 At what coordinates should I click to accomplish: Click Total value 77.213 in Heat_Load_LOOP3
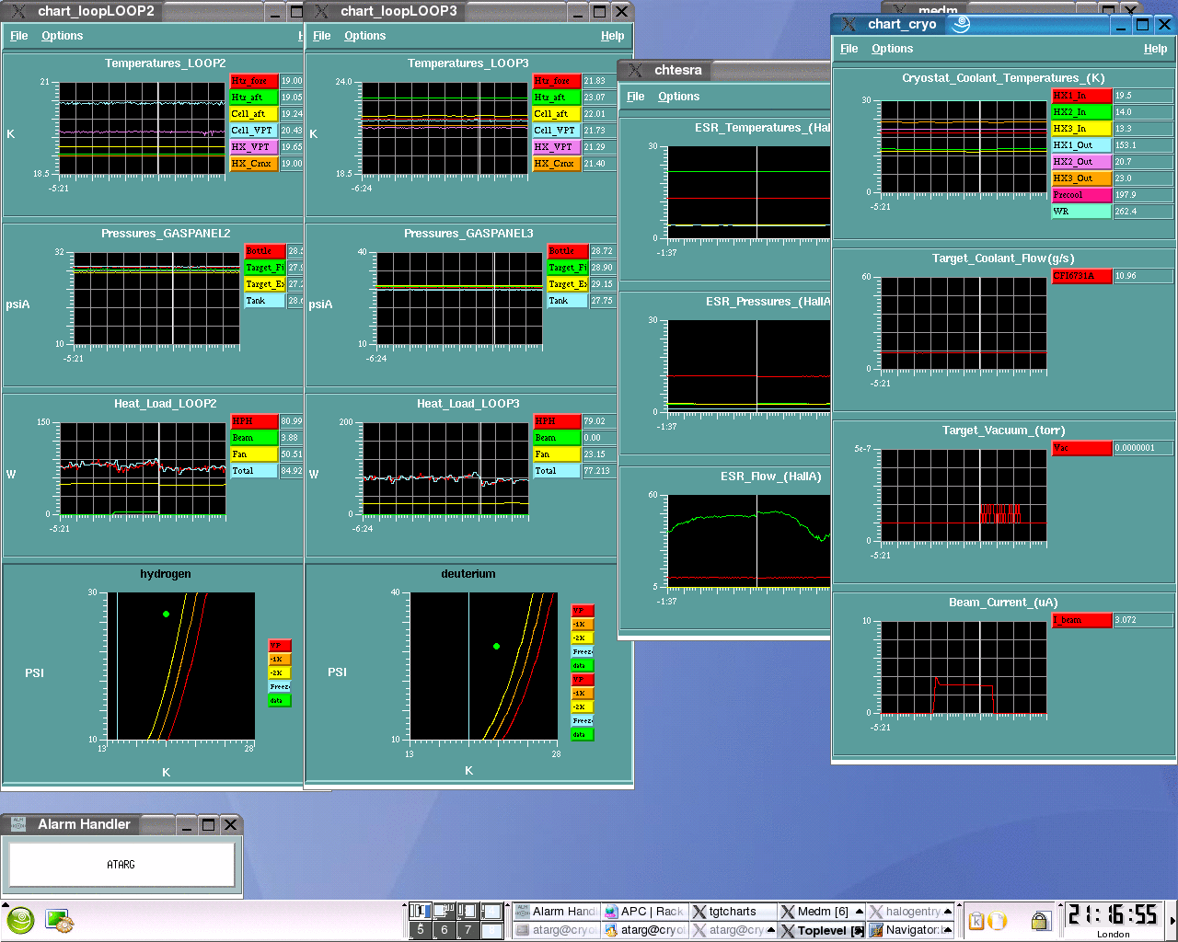(598, 471)
